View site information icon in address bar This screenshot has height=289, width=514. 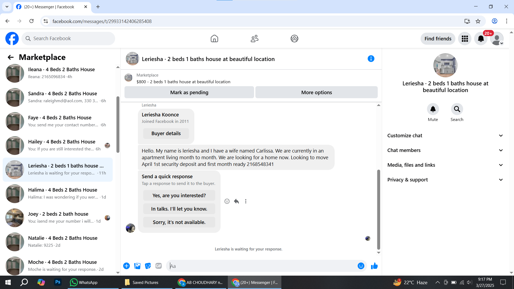(46, 21)
